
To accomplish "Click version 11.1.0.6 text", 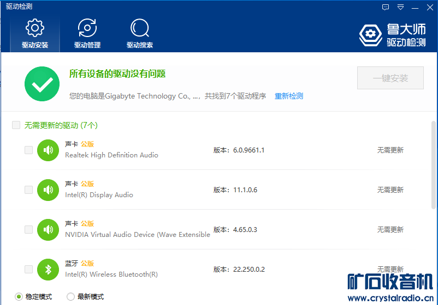I will click(245, 190).
